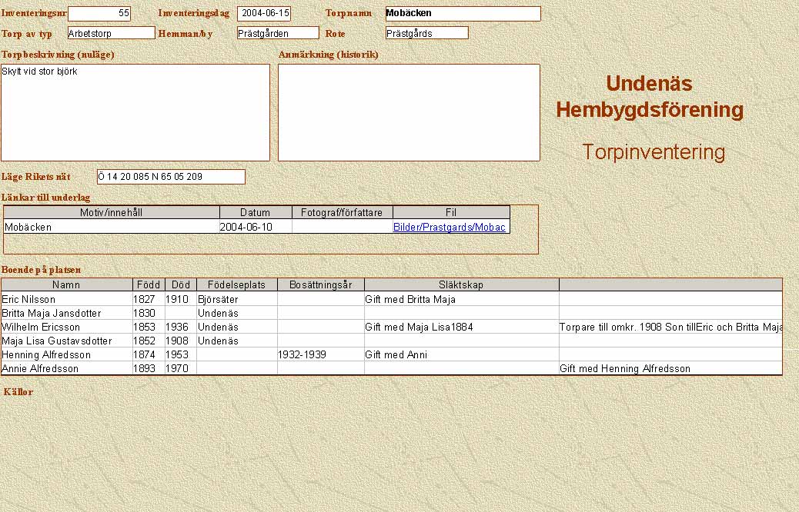This screenshot has width=799, height=512.
Task: Click the Födelseplats column header
Action: (x=236, y=284)
